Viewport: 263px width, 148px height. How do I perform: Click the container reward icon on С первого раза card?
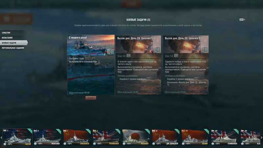(110, 51)
